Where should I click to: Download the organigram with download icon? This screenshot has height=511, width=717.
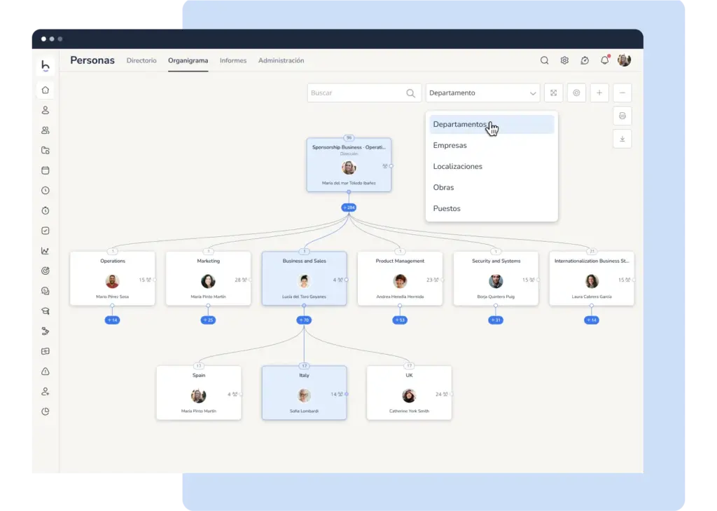(x=622, y=139)
